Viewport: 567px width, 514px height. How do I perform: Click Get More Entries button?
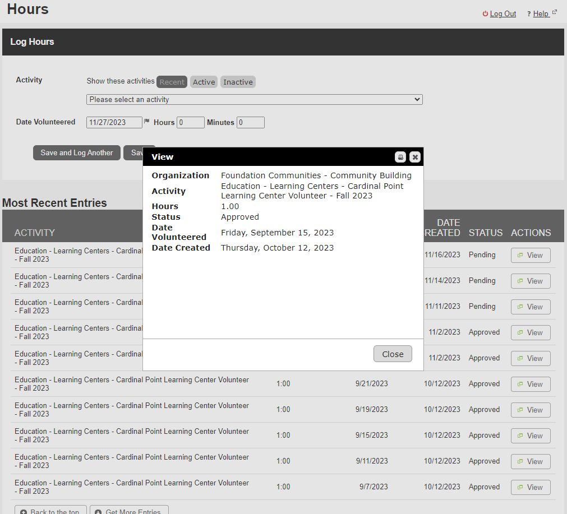(129, 511)
